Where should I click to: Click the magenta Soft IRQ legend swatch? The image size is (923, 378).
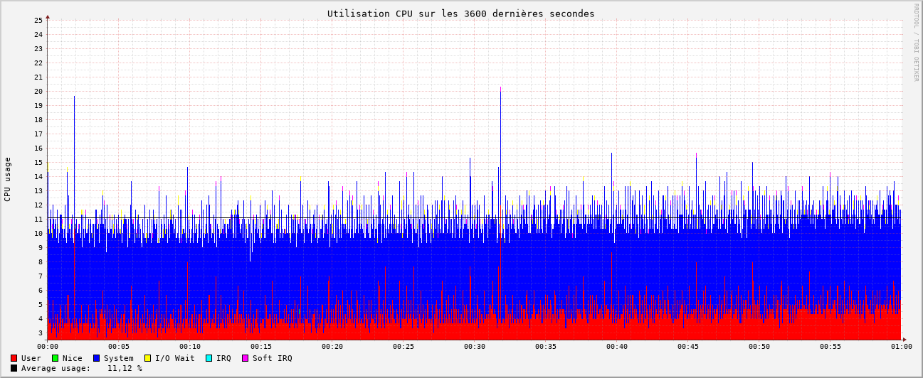[x=246, y=358]
